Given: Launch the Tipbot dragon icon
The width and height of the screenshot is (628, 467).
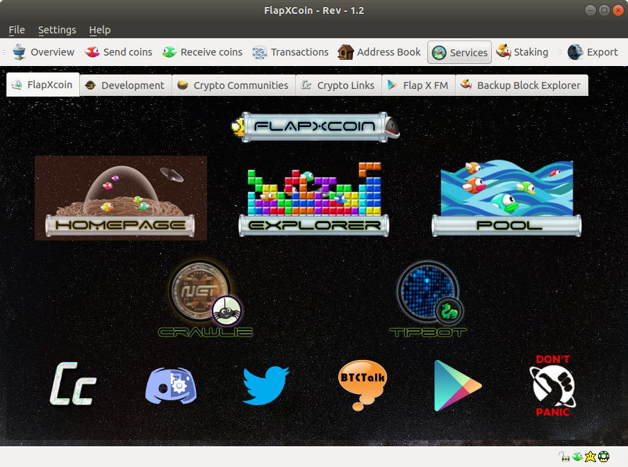Looking at the screenshot, I should coord(429,298).
